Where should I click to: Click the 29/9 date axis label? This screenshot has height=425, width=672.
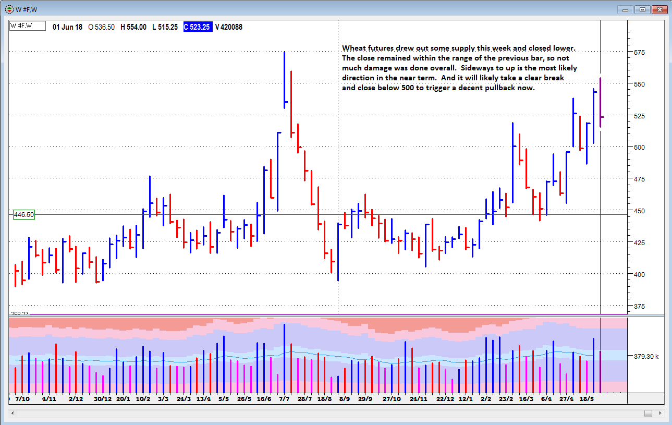364,399
